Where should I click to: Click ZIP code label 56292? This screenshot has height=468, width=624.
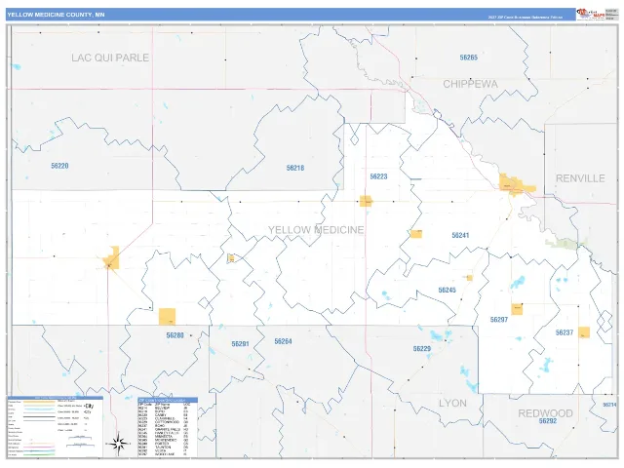(x=548, y=421)
